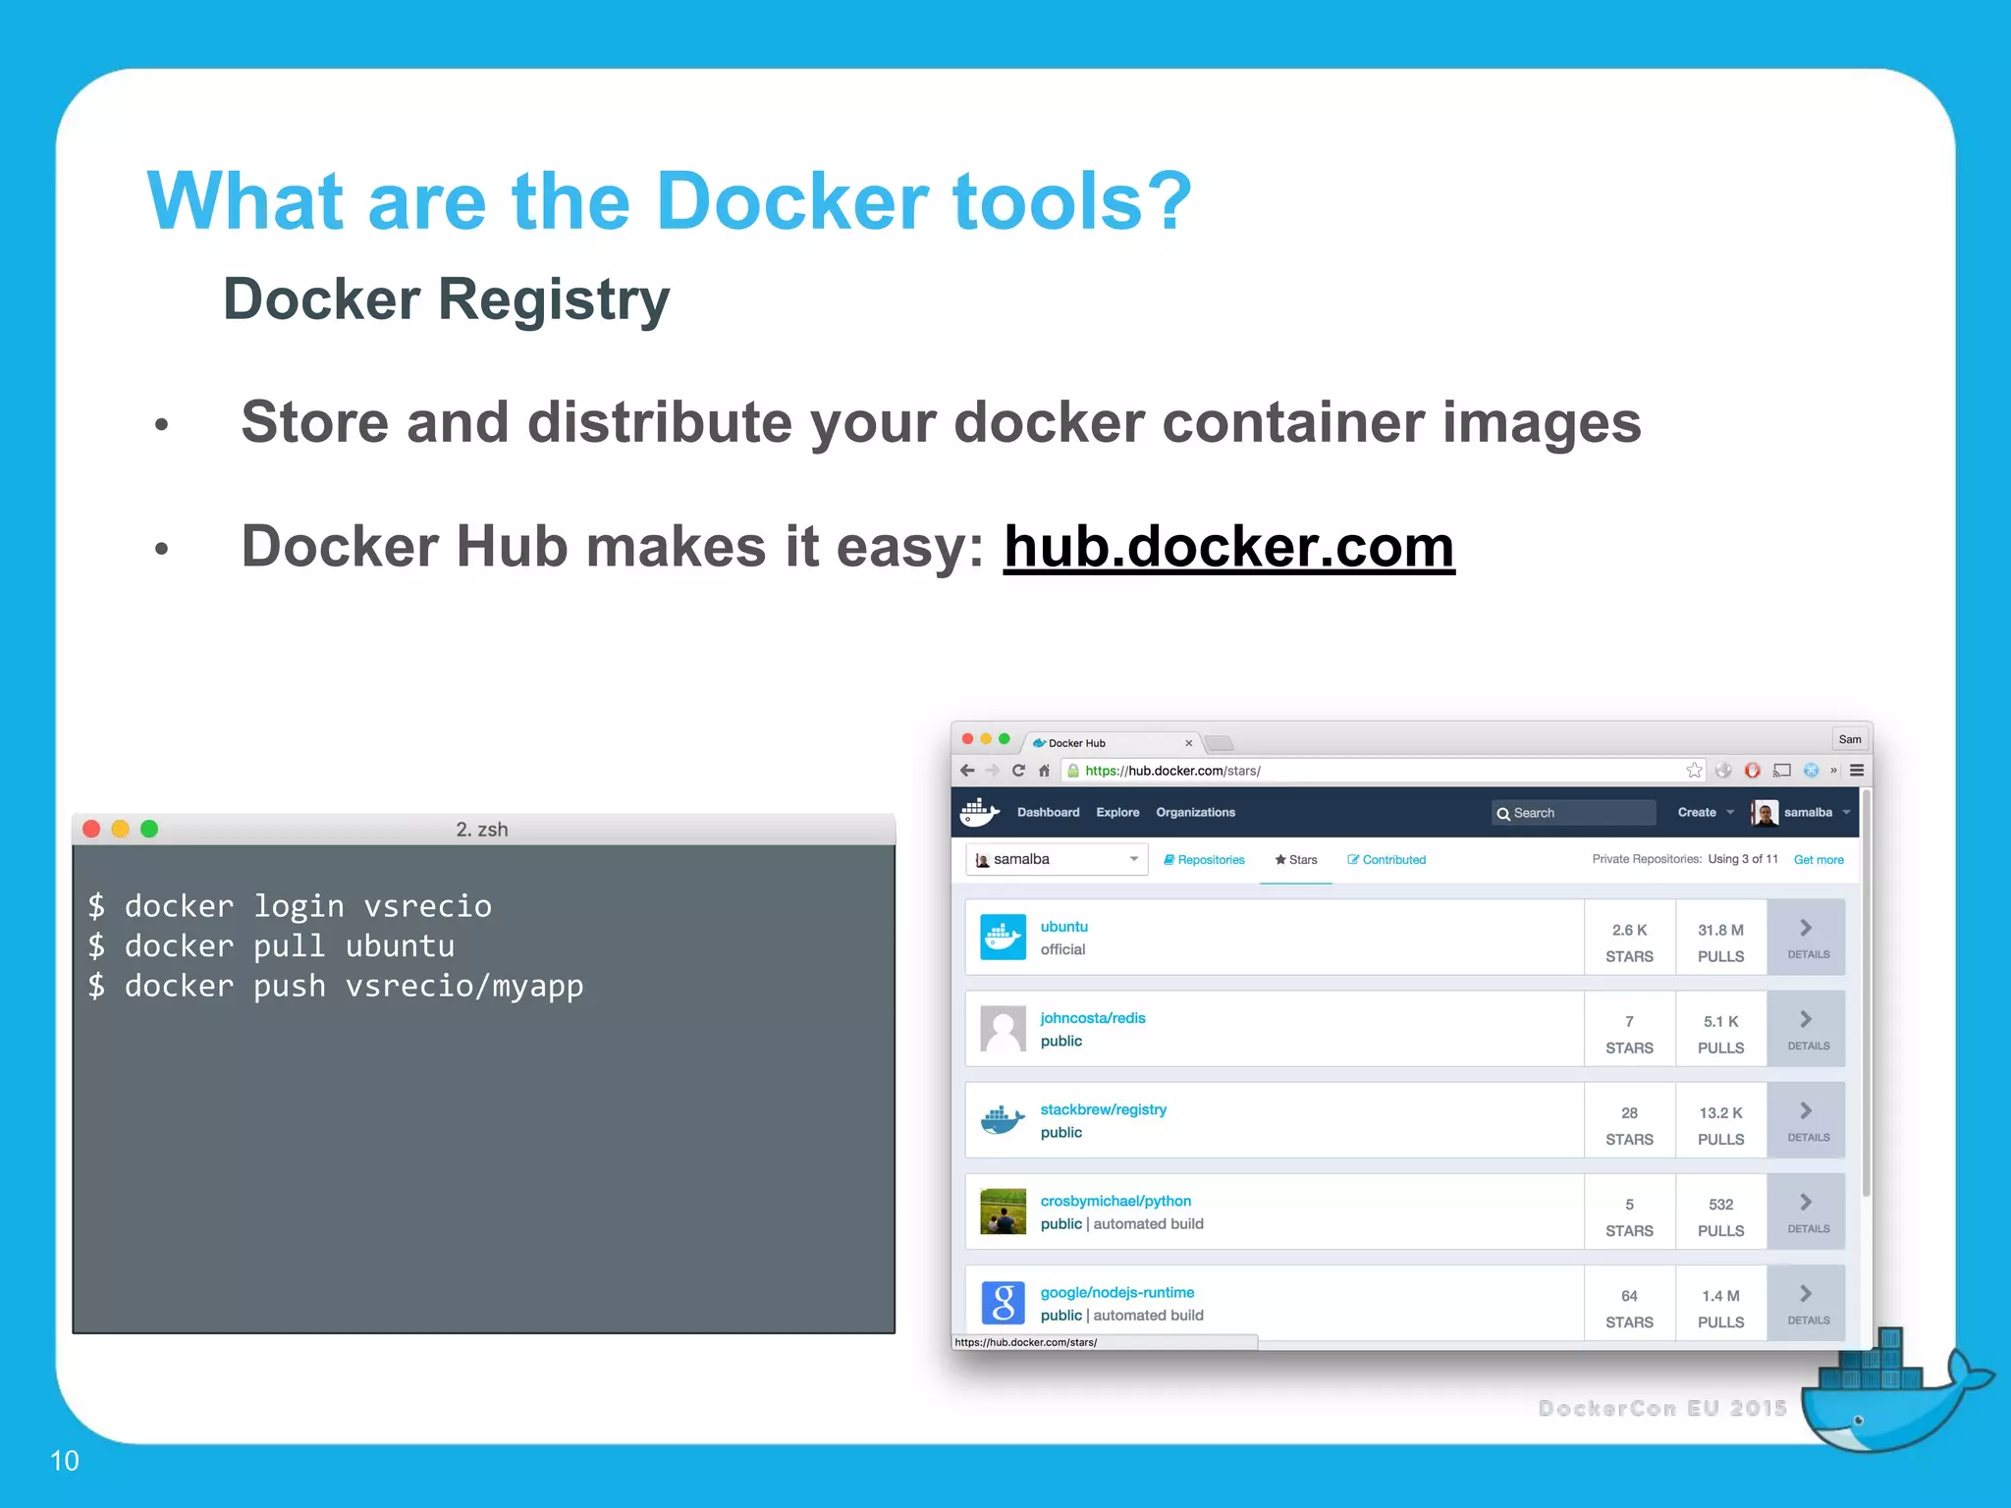Click the johncosta/redis avatar placeholder
This screenshot has height=1508, width=2011.
coord(1003,1028)
